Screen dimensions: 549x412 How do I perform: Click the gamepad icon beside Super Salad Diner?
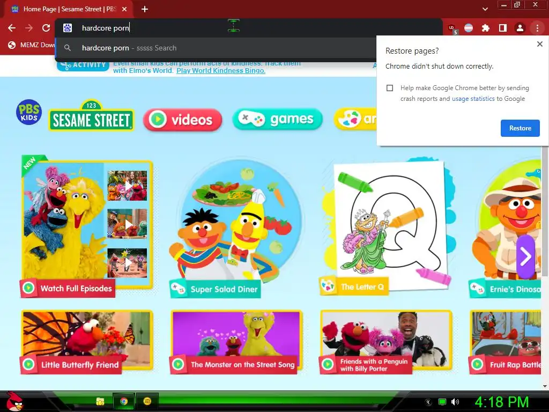coord(178,289)
